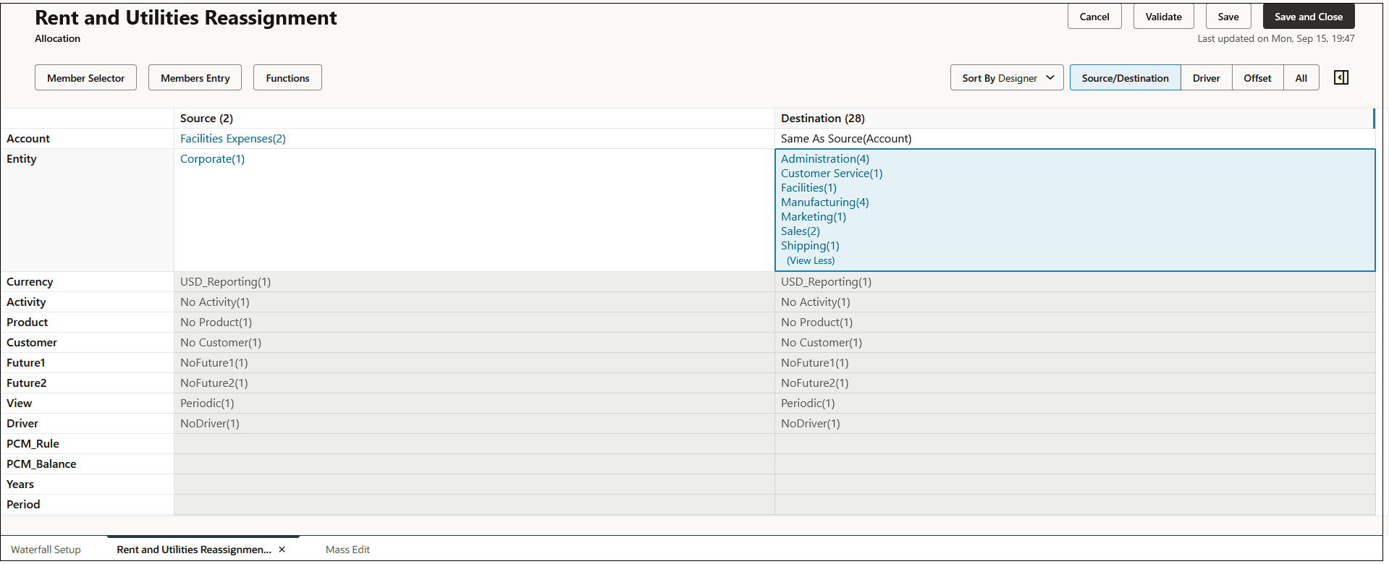Click the Corporate(1) source entity link
Screen dimensions: 1389x564
click(212, 159)
